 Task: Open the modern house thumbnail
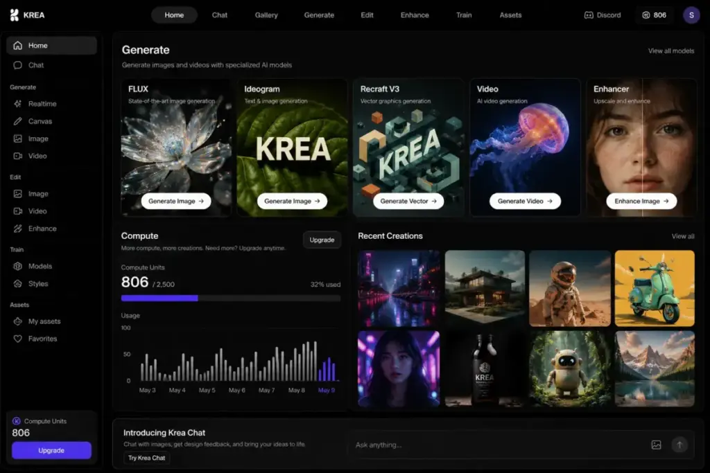(x=485, y=289)
